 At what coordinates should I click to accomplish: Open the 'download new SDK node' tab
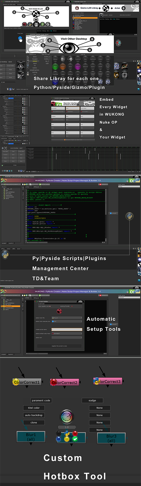24,5
